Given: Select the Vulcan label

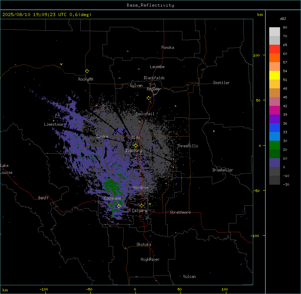Looking at the screenshot, I should click(190, 277).
